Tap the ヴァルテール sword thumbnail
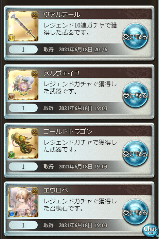The width and height of the screenshot is (159, 239). (23, 26)
